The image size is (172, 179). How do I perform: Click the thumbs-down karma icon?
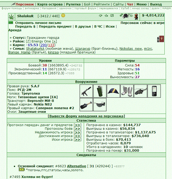point(100,16)
